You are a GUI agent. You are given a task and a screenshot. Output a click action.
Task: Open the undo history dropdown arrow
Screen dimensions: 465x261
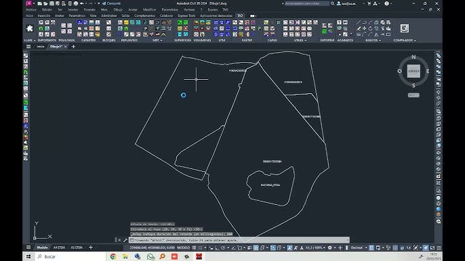click(86, 3)
